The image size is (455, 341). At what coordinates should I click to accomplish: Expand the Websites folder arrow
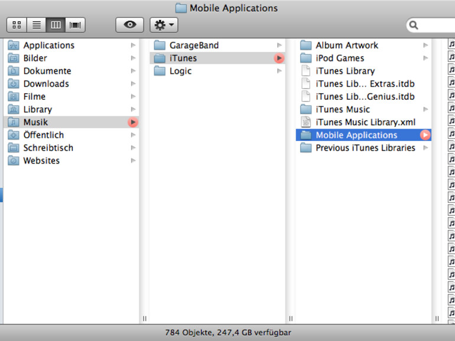(x=133, y=160)
